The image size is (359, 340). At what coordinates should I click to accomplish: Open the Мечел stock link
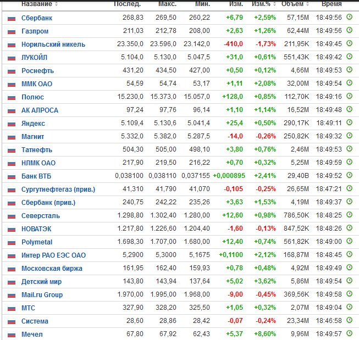tap(32, 335)
